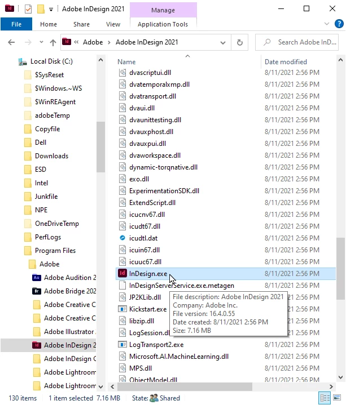Select the Adobe folder under Program Files
The height and width of the screenshot is (405, 346).
pyautogui.click(x=49, y=264)
